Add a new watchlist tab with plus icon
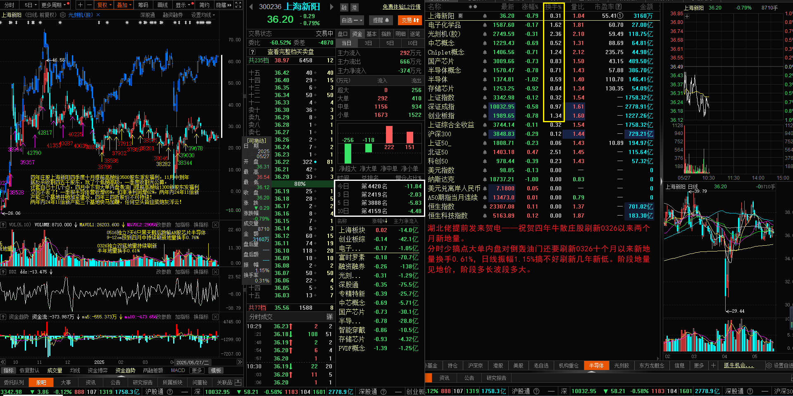Screen dimensions: 793x396 pos(713,365)
